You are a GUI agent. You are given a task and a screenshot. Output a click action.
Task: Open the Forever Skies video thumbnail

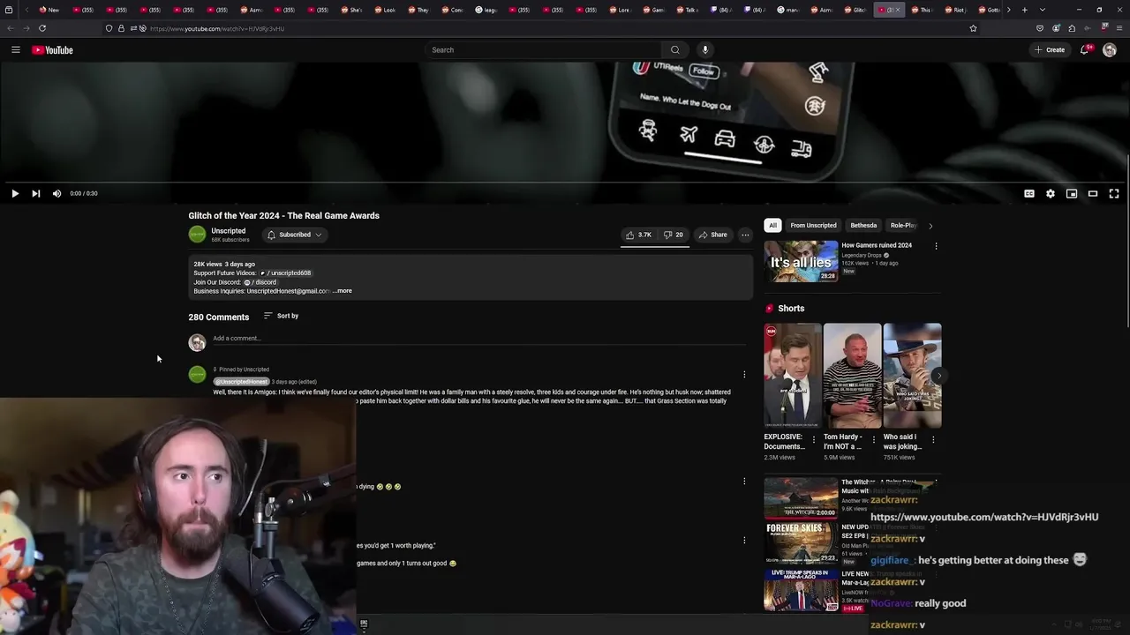(x=801, y=543)
